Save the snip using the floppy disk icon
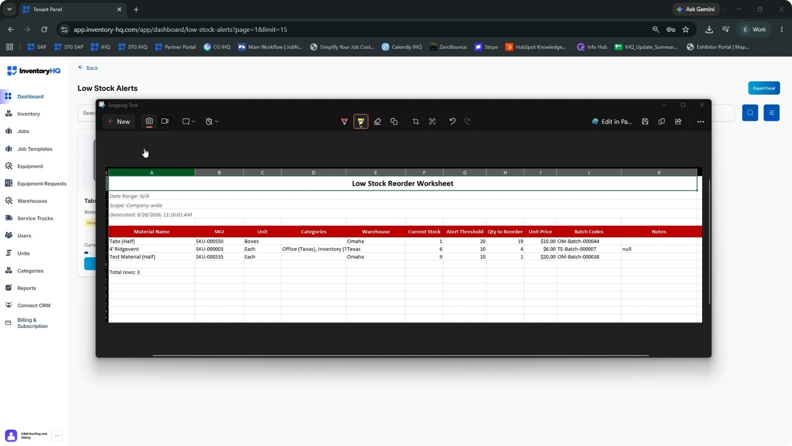Viewport: 792px width, 446px height. coord(645,121)
